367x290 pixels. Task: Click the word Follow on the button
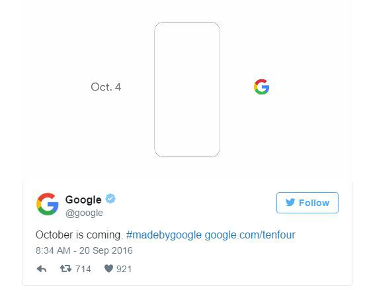pos(314,203)
